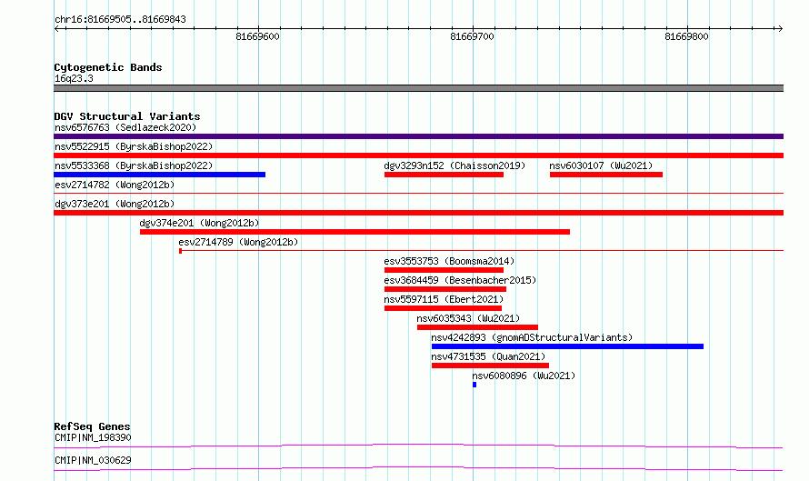Click the nsv4731535 (Quan2021) label
809x481 pixels.
tap(488, 356)
